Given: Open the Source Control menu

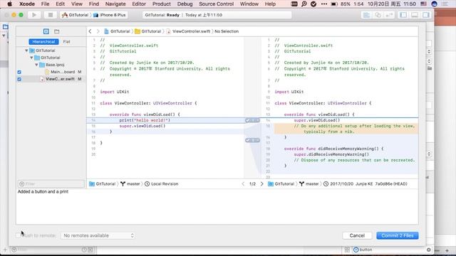Looking at the screenshot, I should 217,4.
